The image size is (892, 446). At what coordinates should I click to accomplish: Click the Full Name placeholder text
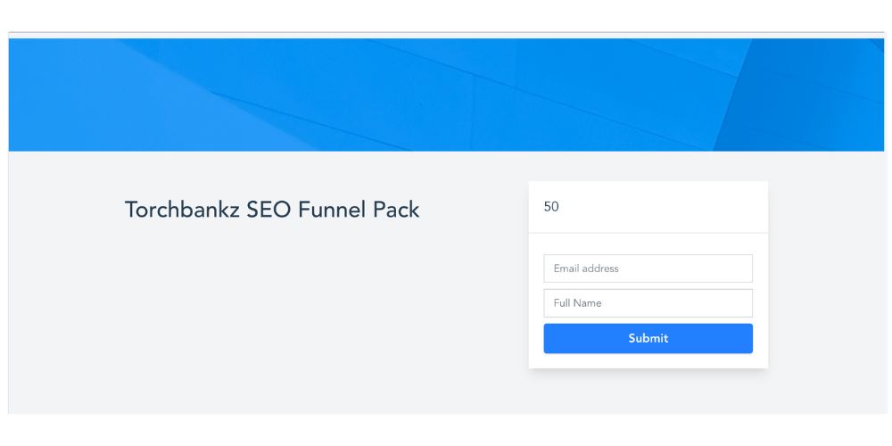click(x=577, y=303)
